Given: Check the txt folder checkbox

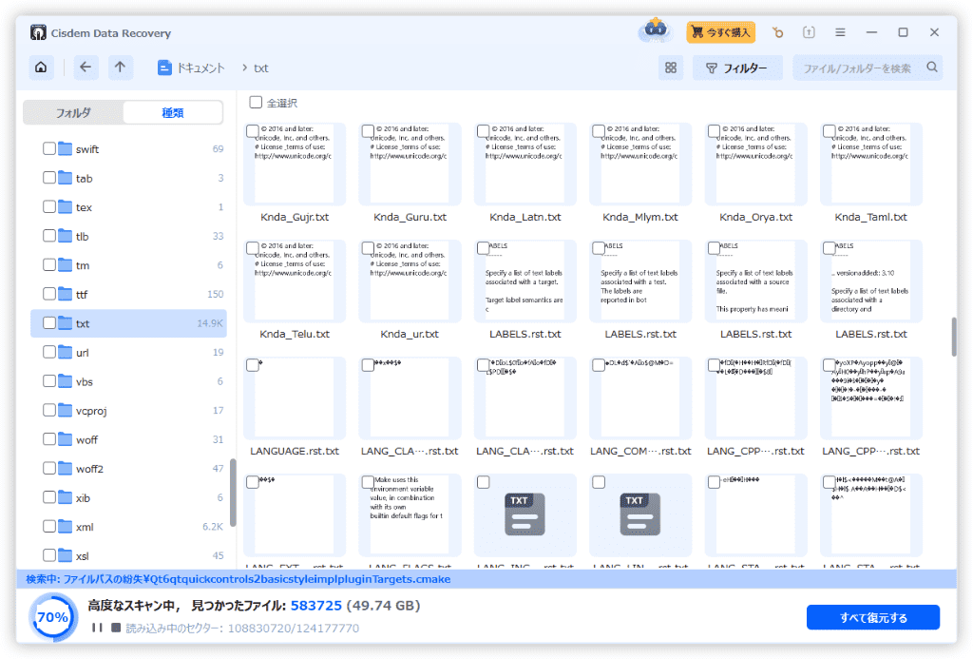Looking at the screenshot, I should [49, 323].
